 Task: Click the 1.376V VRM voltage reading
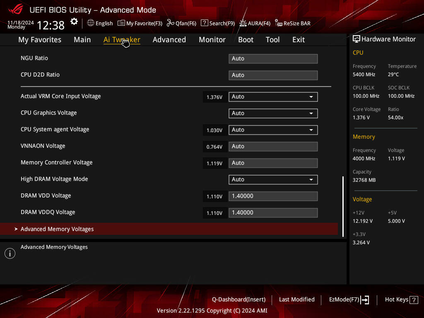pos(214,97)
